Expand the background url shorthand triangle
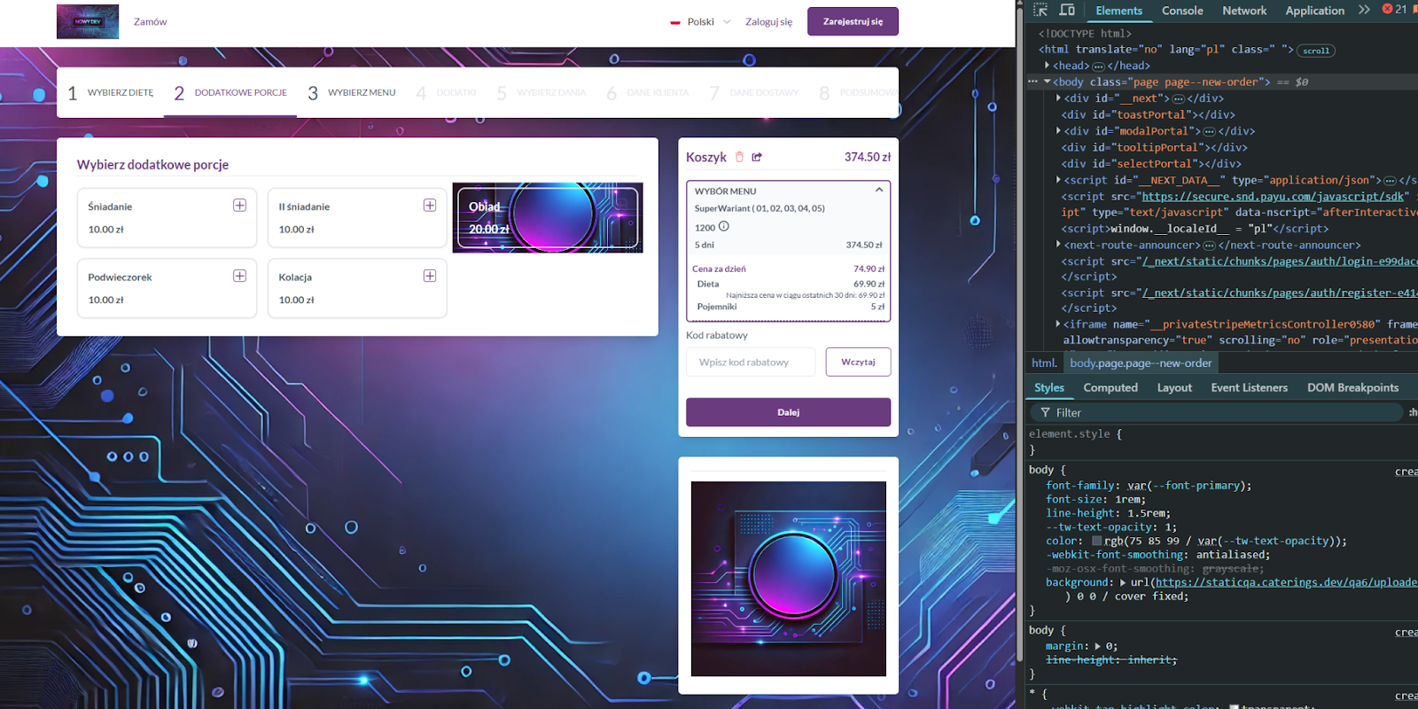 pyautogui.click(x=1124, y=582)
